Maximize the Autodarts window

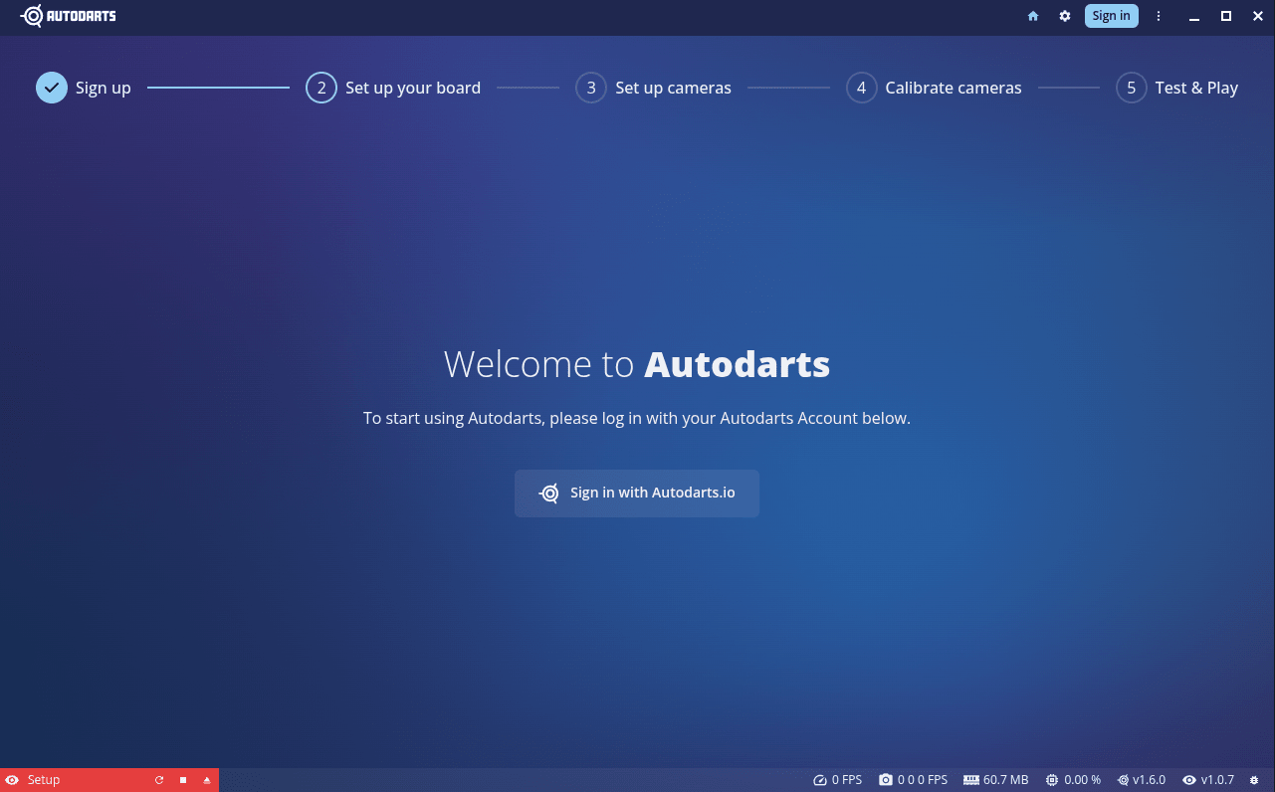[x=1226, y=16]
